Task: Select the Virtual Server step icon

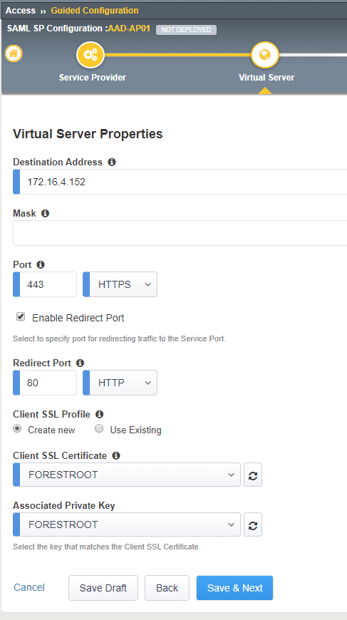Action: coord(265,55)
